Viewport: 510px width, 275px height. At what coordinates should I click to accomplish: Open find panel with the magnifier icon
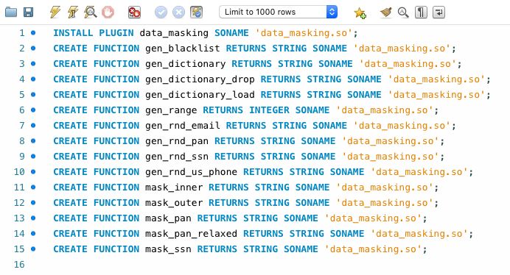[403, 12]
